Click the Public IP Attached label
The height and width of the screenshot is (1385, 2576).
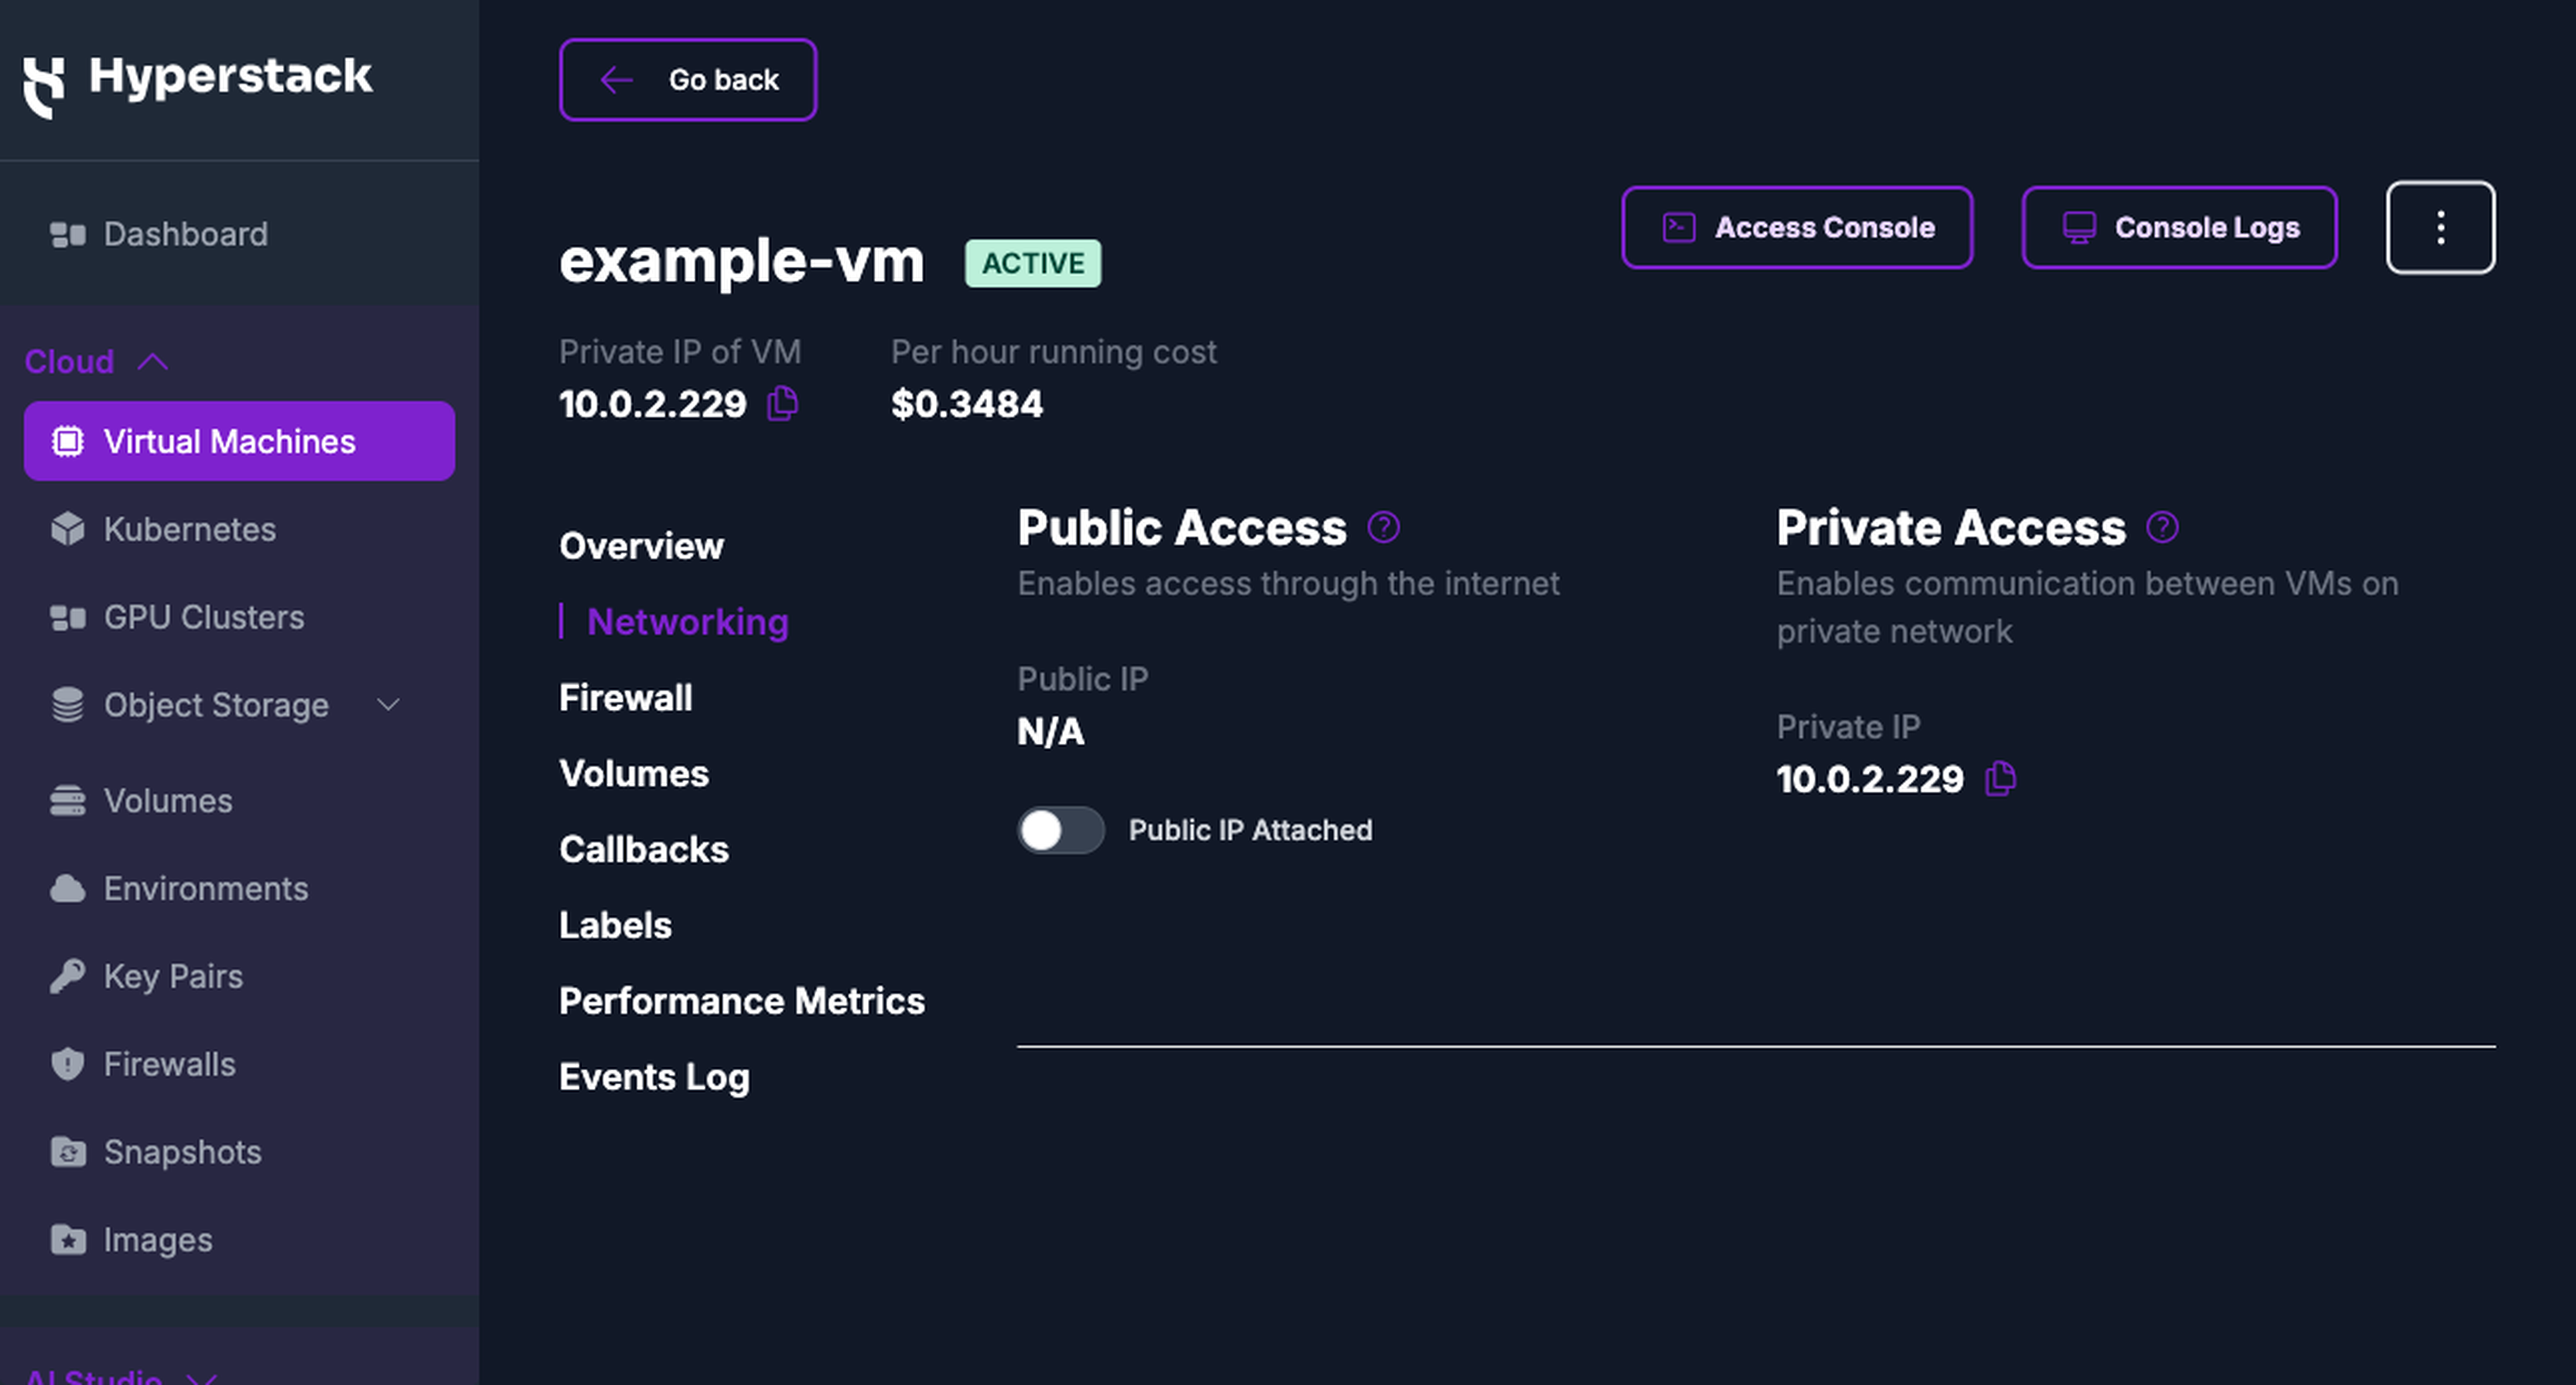(x=1250, y=830)
